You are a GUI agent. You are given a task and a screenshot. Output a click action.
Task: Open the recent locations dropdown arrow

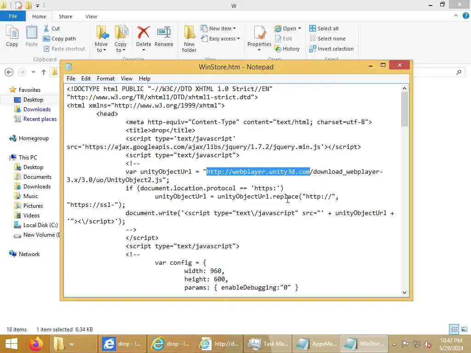point(33,72)
